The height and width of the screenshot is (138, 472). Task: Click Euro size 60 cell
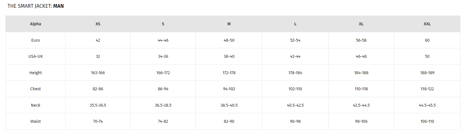(x=427, y=40)
